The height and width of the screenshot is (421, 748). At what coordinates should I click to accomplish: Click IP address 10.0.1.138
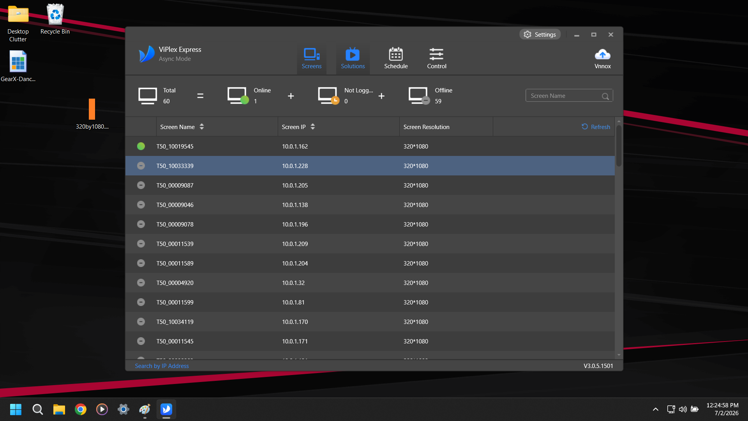(x=295, y=205)
